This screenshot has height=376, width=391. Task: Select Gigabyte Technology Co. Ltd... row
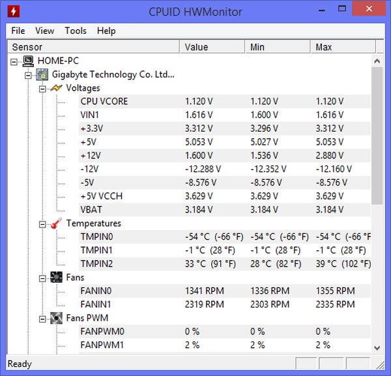click(113, 74)
